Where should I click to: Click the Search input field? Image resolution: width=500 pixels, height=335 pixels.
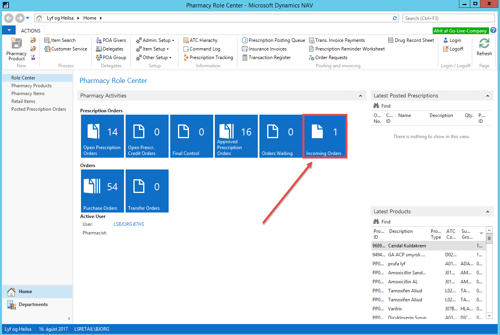point(449,18)
